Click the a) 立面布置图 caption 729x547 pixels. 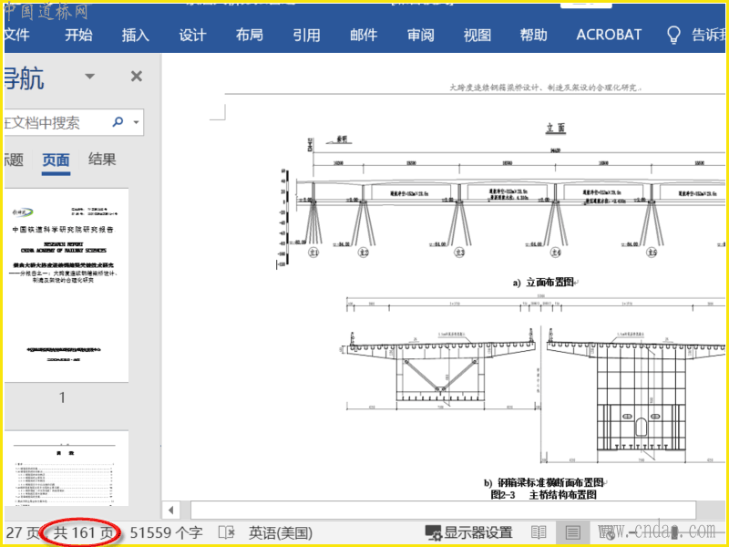coord(545,283)
